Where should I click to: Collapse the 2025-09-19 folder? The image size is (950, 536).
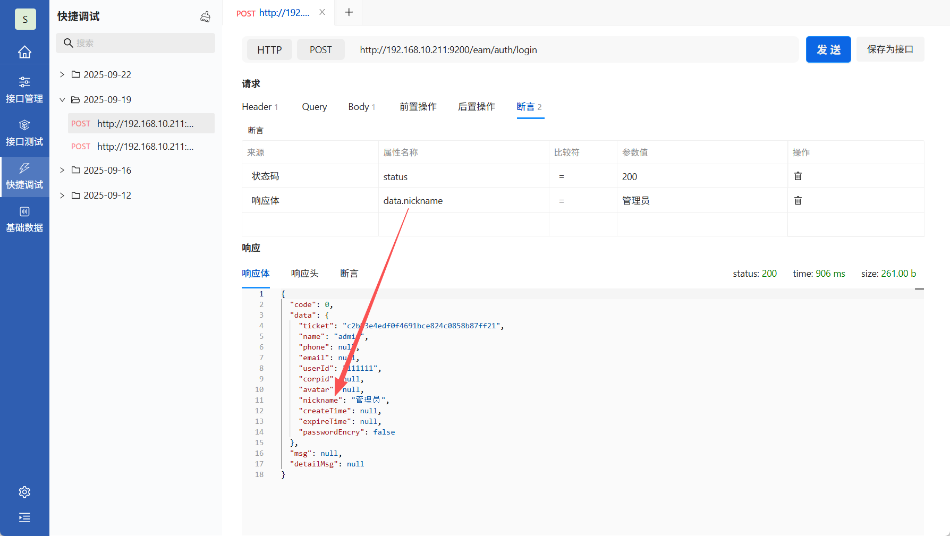[62, 99]
